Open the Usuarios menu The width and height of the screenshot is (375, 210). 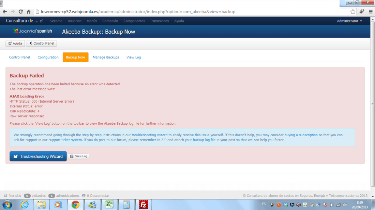[75, 21]
